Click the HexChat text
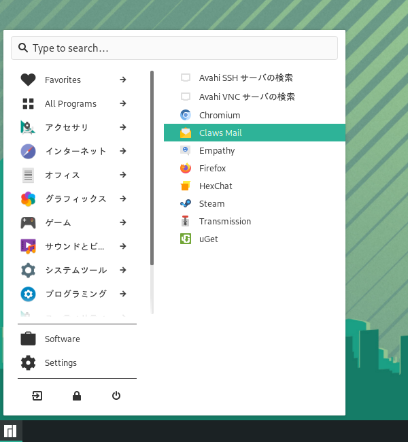Viewport: 408px width, 442px height. (x=216, y=186)
